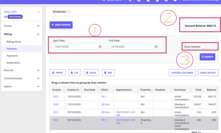Open the Start Date calendar picker icon
Screen dimensions: 221x133
[x=100, y=47]
